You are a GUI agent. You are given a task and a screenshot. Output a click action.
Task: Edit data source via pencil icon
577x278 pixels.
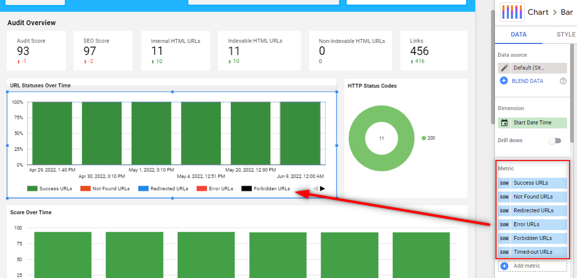click(x=504, y=68)
